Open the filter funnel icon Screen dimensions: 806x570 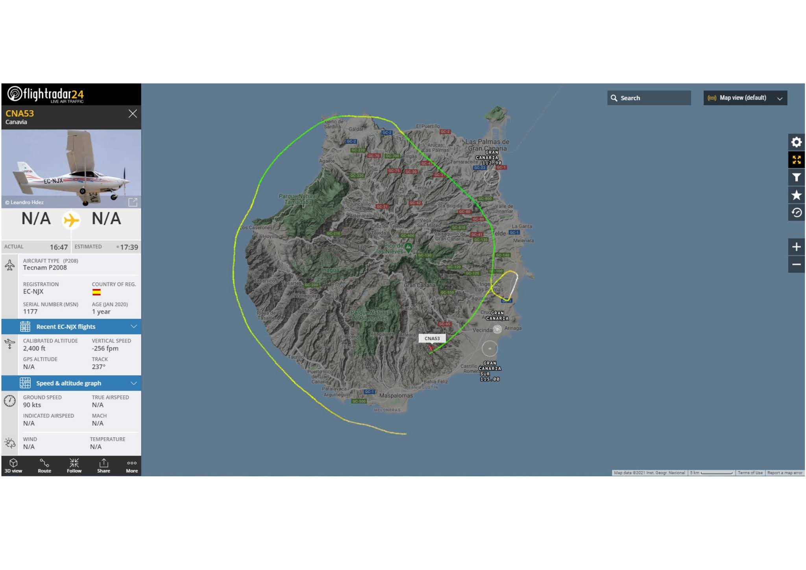pyautogui.click(x=796, y=178)
